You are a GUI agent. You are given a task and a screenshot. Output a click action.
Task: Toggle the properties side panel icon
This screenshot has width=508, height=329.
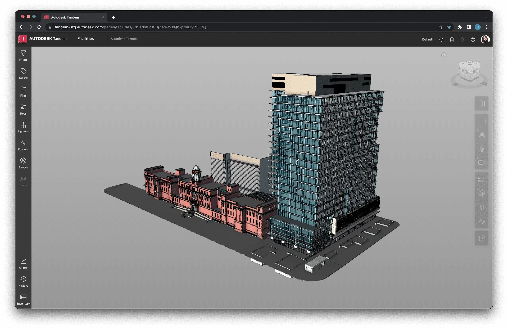pyautogui.click(x=482, y=103)
